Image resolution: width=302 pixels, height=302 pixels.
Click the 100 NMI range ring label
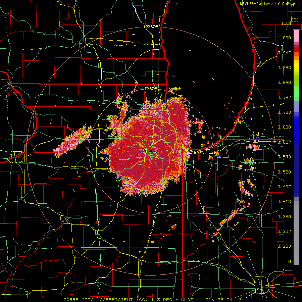point(151,27)
